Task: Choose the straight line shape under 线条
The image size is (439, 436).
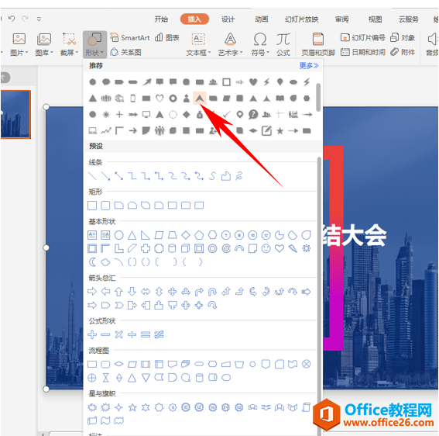Action: [92, 176]
